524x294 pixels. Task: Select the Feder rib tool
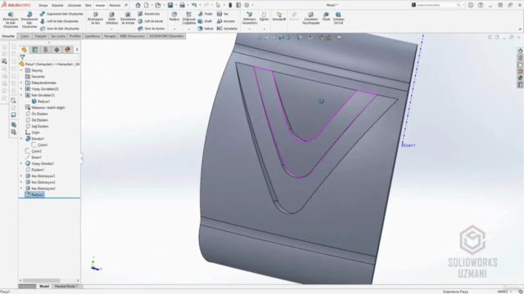(206, 14)
